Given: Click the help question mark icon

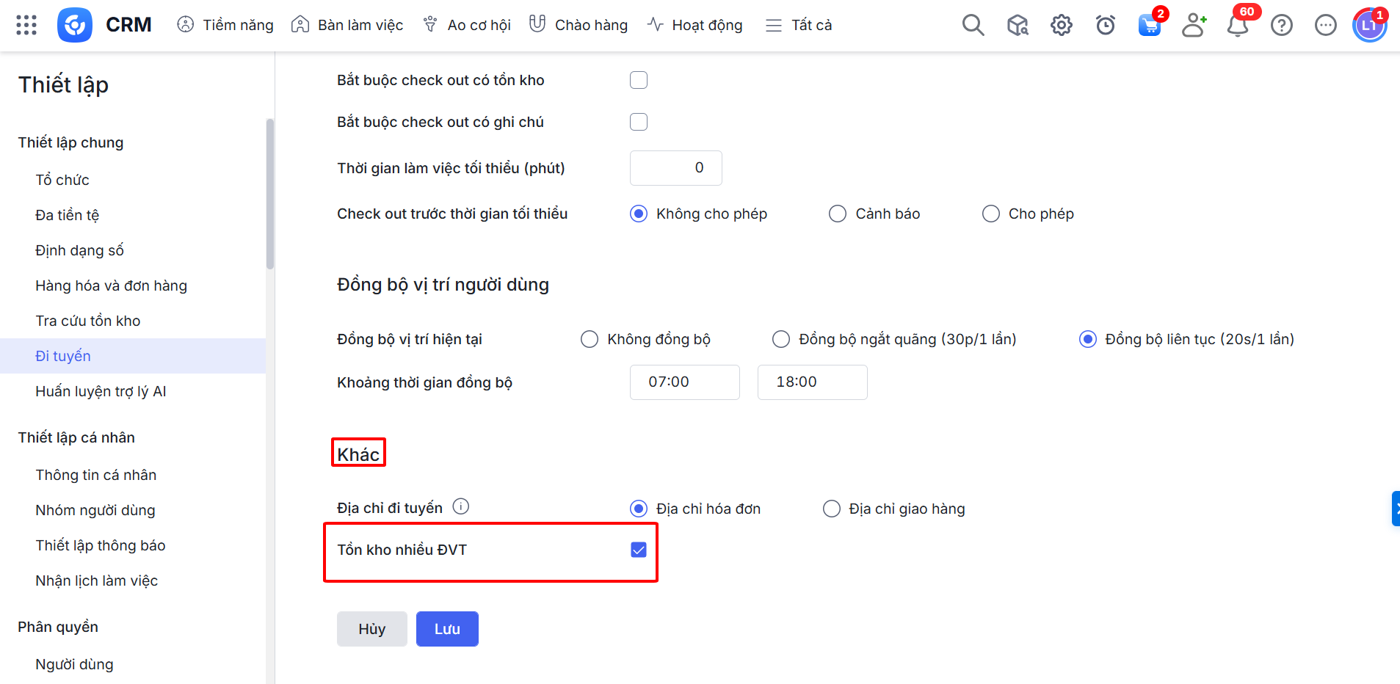Looking at the screenshot, I should click(x=1282, y=26).
